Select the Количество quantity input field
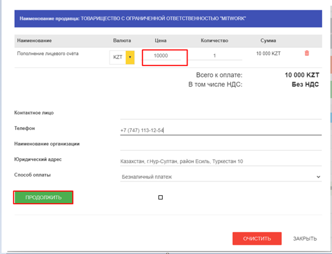The width and height of the screenshot is (332, 254). [214, 56]
